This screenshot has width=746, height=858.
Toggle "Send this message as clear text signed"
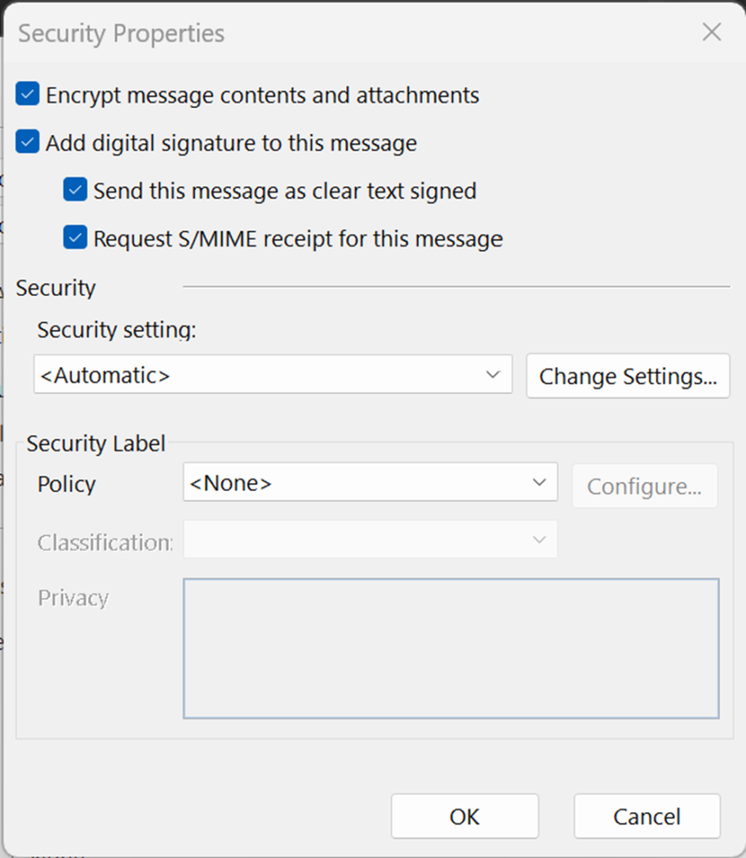(75, 190)
